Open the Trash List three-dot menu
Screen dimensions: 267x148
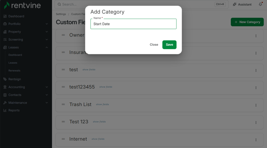[256, 105]
